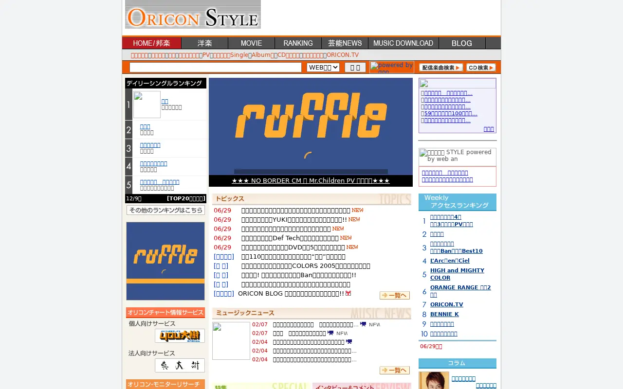Open the Def Tech topic headline

point(290,238)
